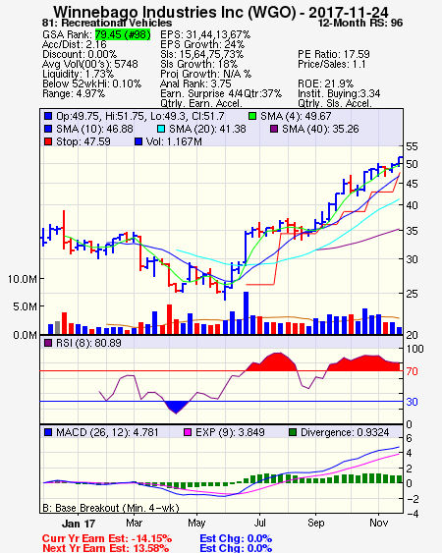Click the 'Avg Vol(00's): 5748' text
Image resolution: width=442 pixels, height=553 pixels.
90,64
